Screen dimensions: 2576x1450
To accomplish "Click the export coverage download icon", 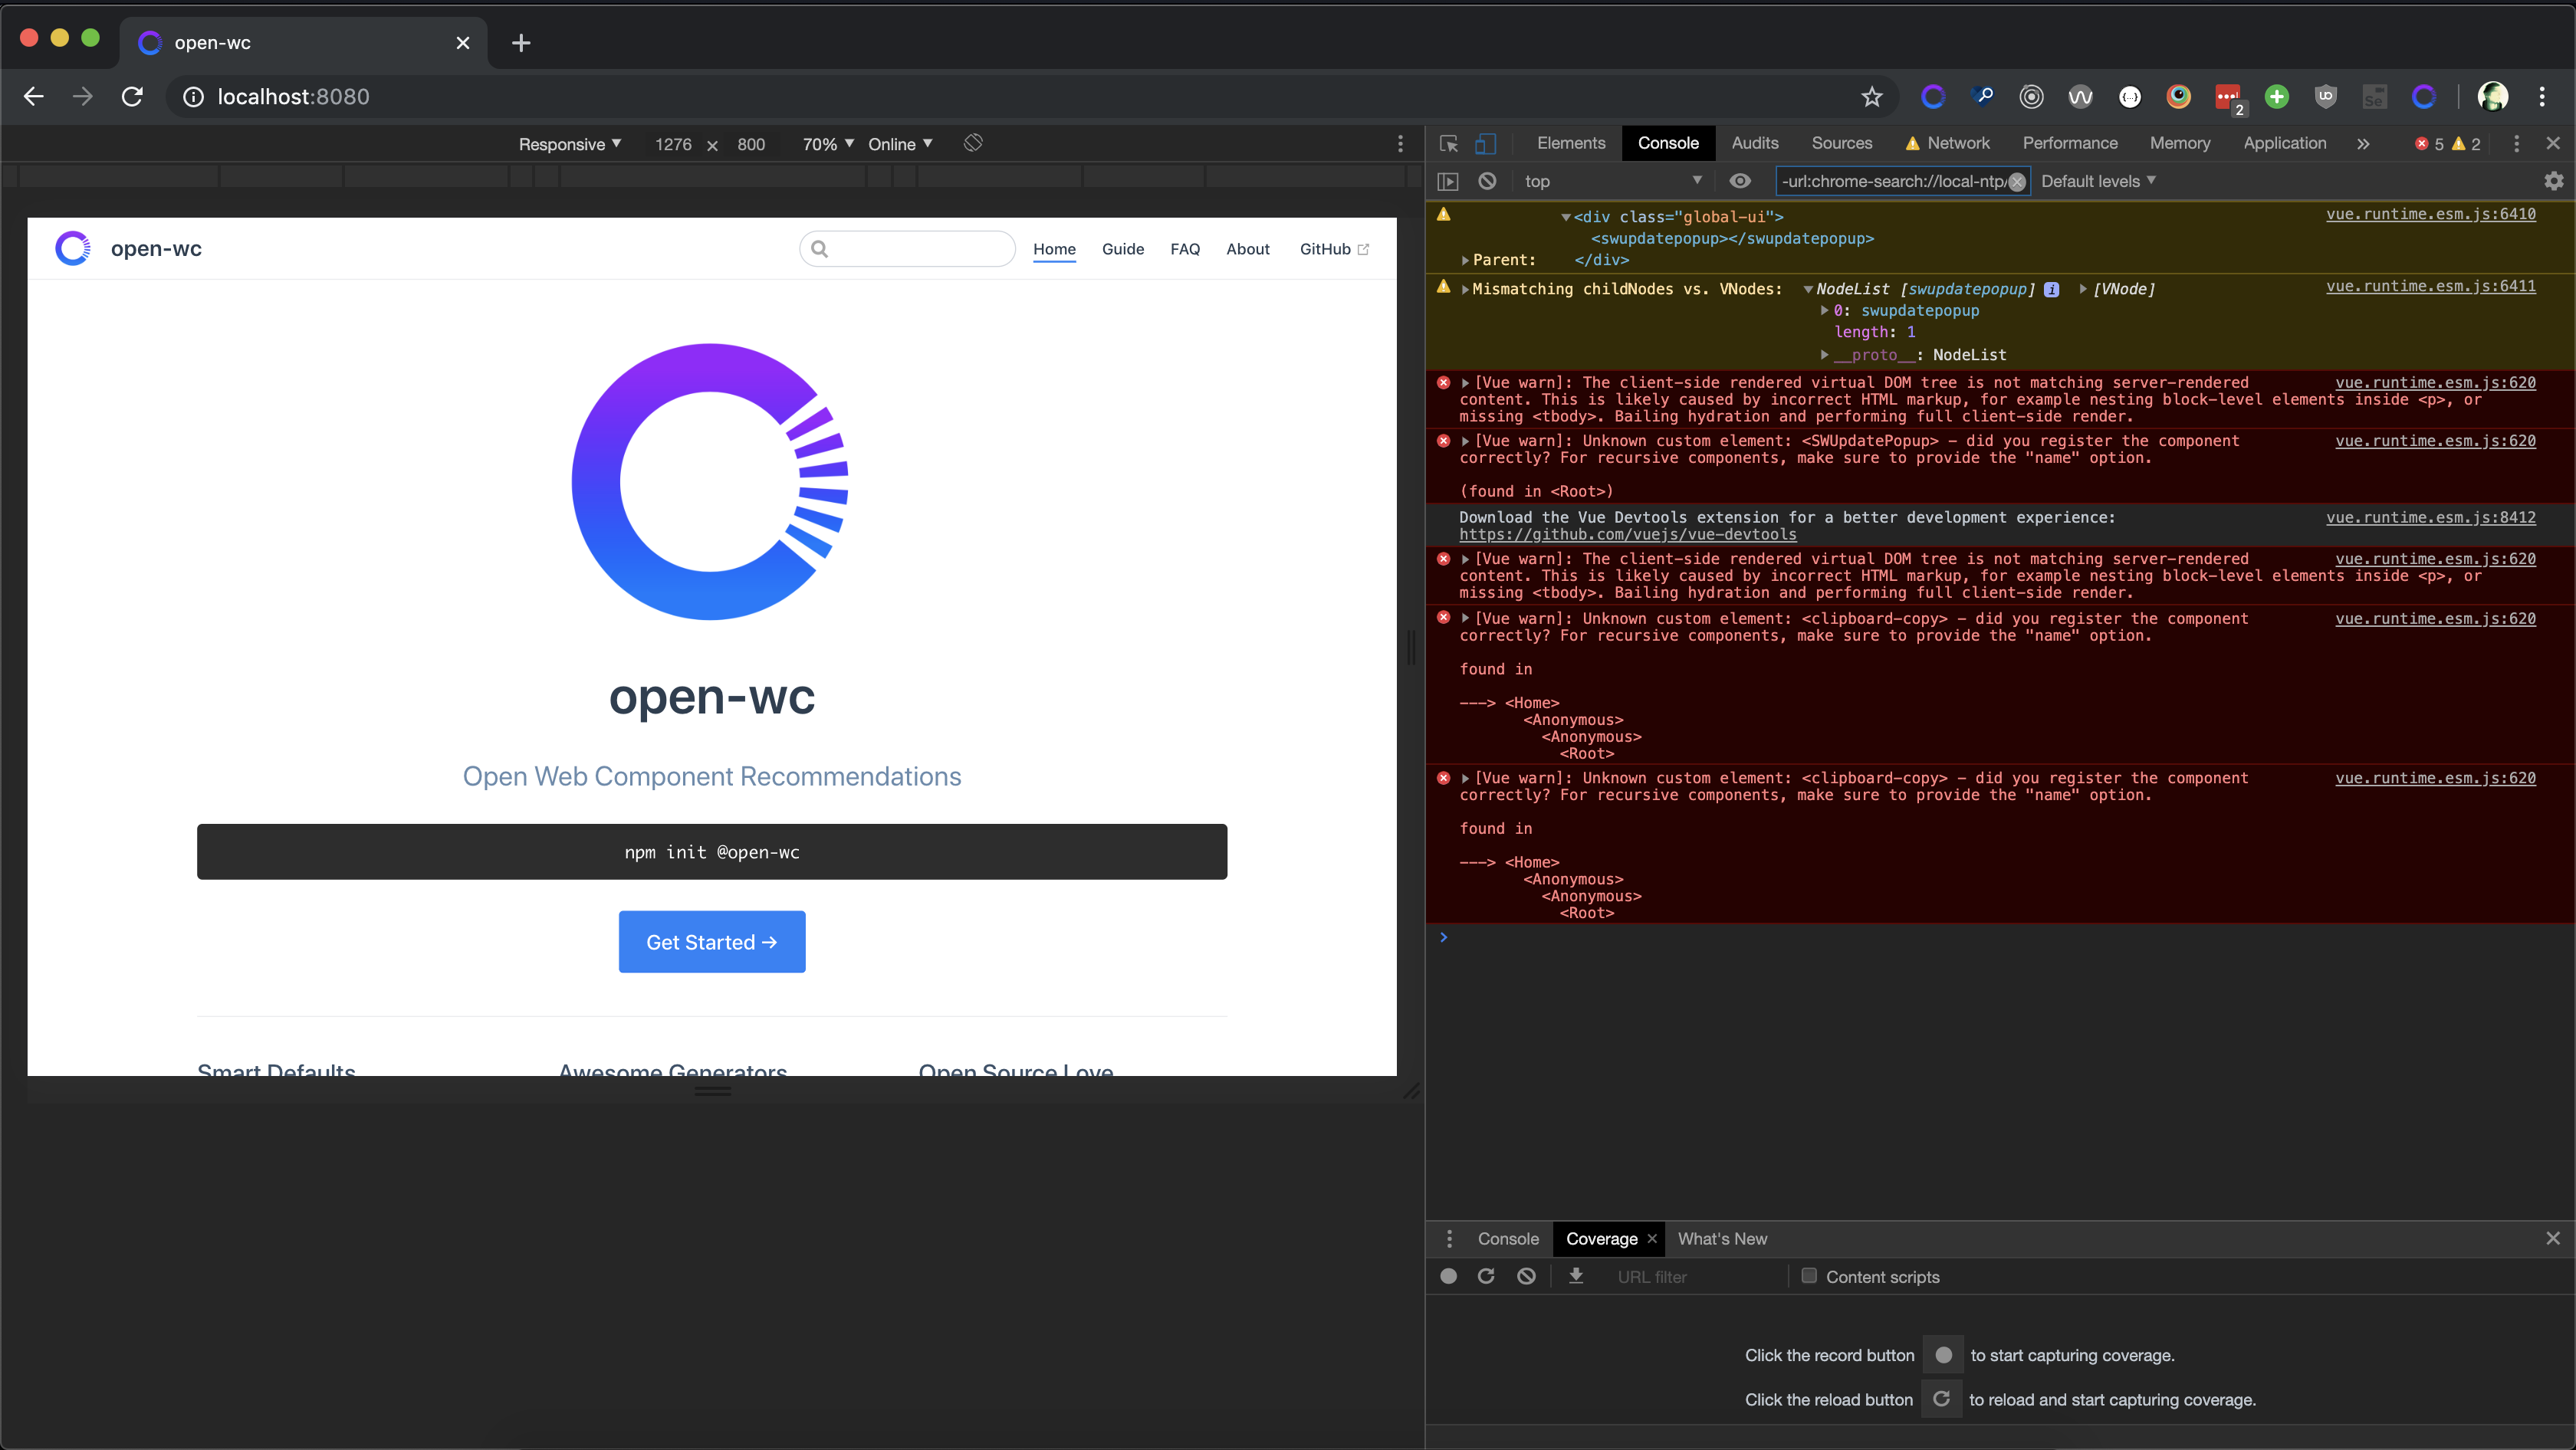I will (1576, 1276).
